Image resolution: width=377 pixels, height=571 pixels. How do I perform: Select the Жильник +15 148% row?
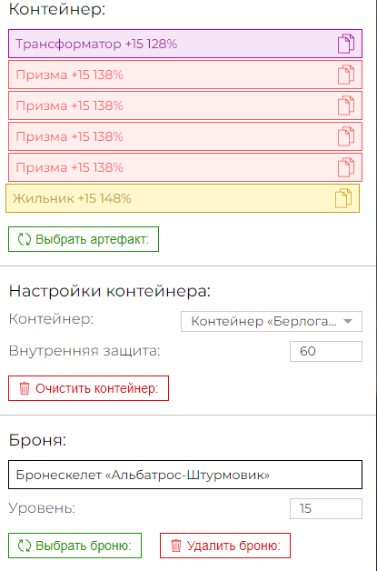coord(183,198)
